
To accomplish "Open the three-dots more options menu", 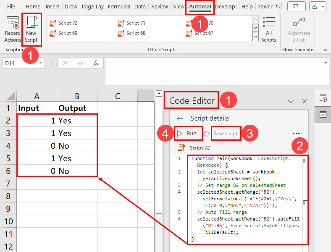I will (296, 134).
